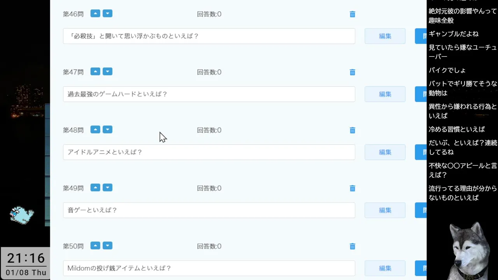498x280 pixels.
Task: Delete question 50 with trash icon
Action: 352,246
